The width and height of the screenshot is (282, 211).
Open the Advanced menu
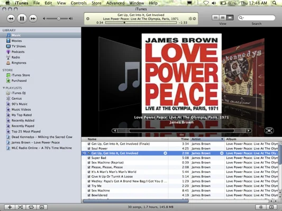(115, 3)
